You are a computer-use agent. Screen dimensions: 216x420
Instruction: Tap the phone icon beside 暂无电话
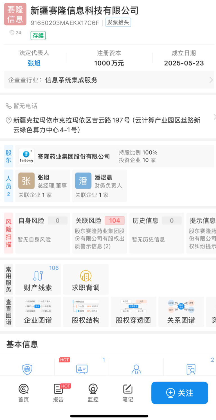9,106
